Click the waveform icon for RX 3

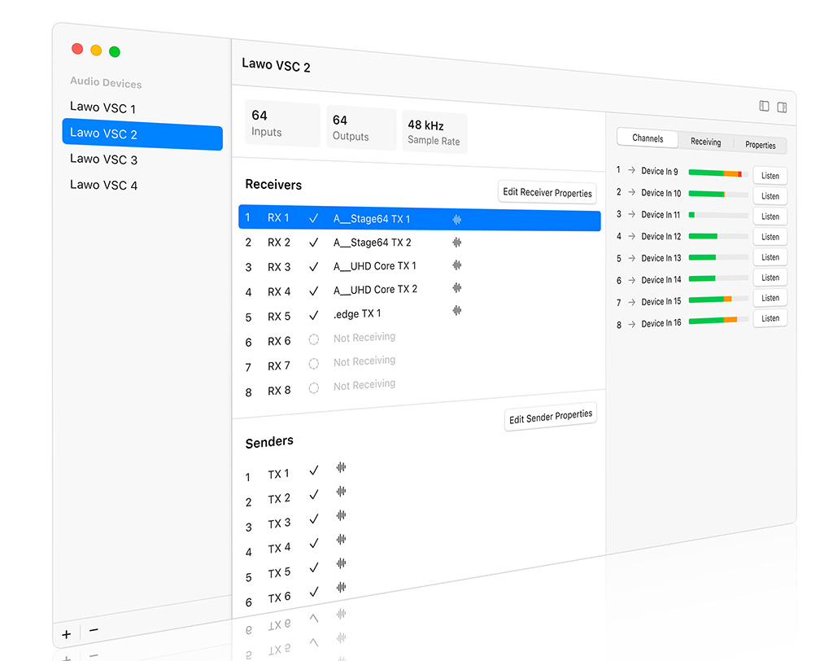457,265
